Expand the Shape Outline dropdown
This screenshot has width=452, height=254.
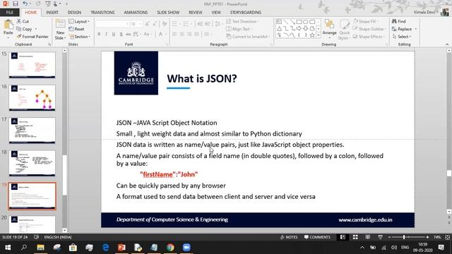pyautogui.click(x=369, y=29)
